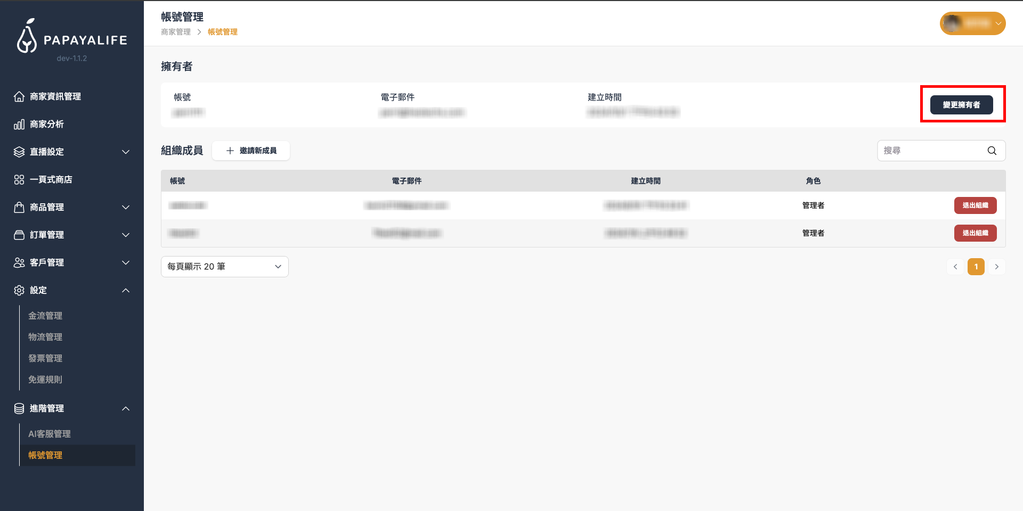Open the 每頁顯示 20 筆 dropdown

click(x=224, y=267)
